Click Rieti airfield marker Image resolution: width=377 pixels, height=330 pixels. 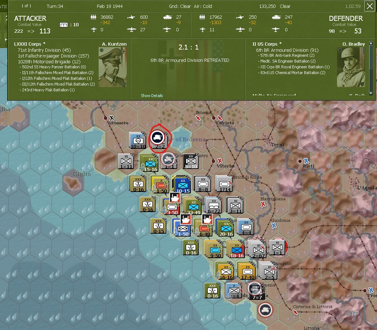point(306,161)
